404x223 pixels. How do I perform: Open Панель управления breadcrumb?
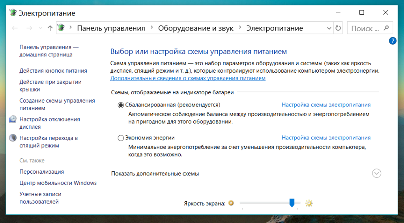coord(111,28)
